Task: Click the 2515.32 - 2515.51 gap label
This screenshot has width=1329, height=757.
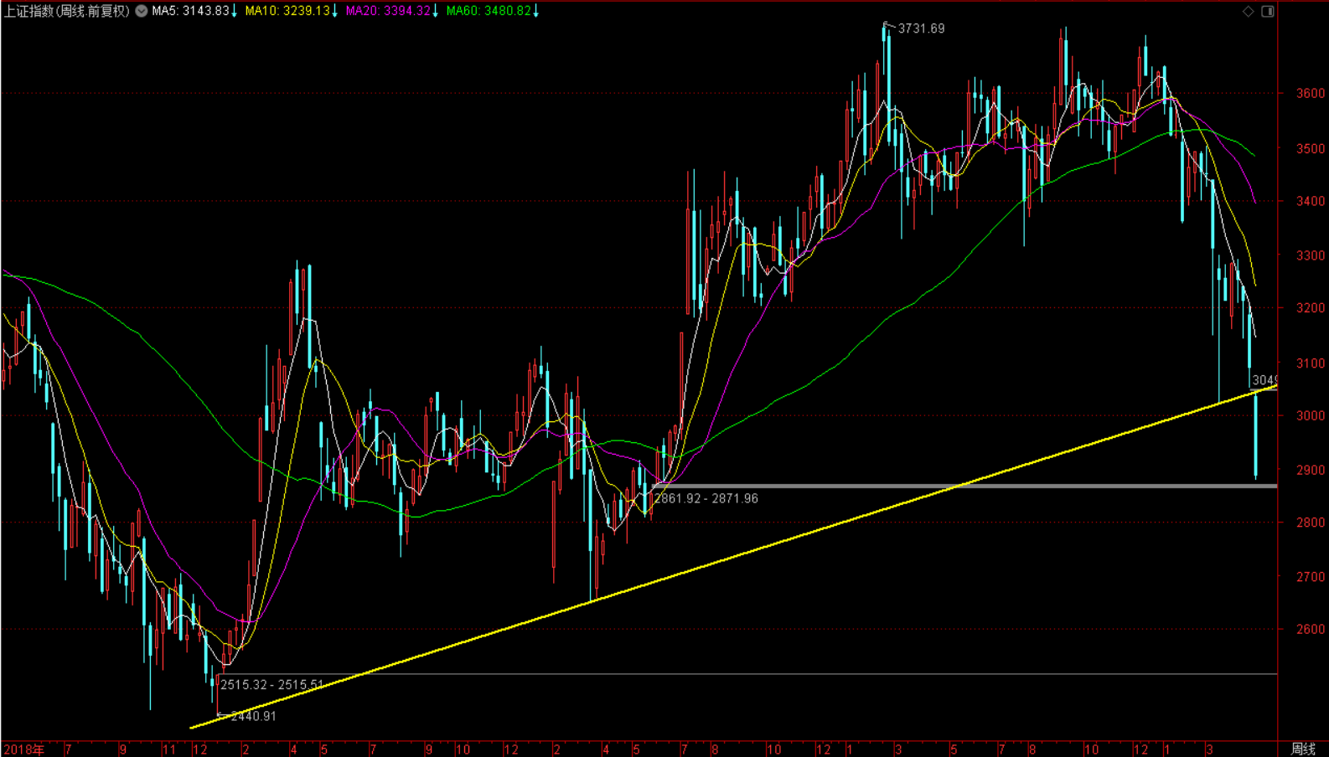Action: [x=271, y=684]
